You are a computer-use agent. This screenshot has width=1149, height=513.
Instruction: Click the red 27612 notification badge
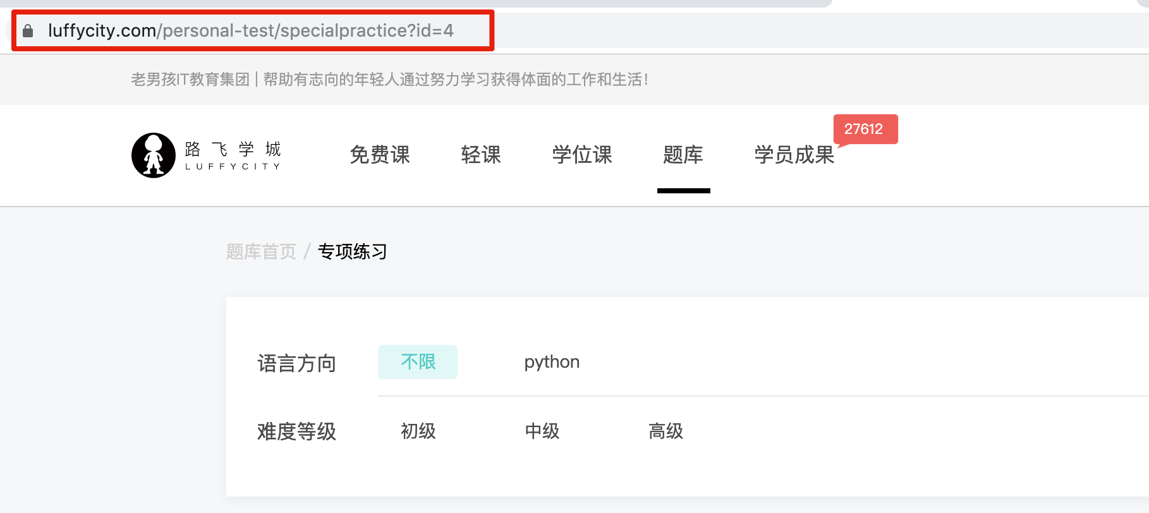pos(864,129)
